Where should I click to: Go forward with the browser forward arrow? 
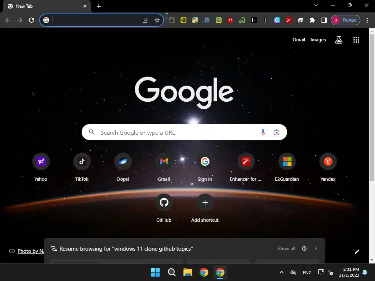tap(20, 20)
